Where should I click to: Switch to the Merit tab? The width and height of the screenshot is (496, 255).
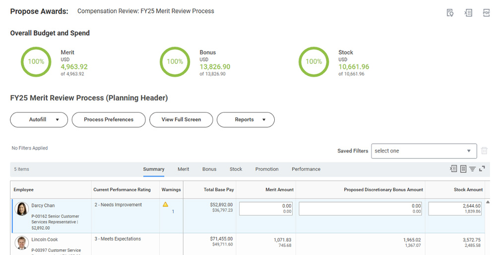tap(183, 169)
